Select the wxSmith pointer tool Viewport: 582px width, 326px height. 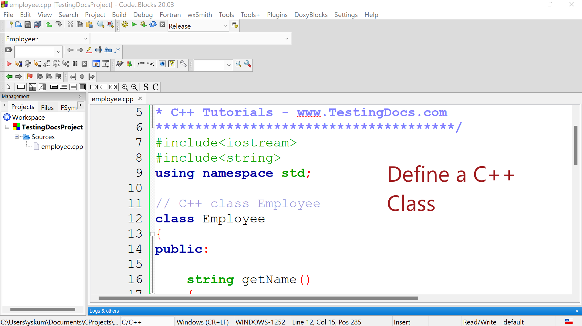[x=8, y=87]
